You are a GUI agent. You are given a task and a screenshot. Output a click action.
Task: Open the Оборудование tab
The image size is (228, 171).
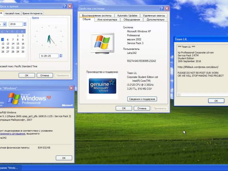click(132, 19)
